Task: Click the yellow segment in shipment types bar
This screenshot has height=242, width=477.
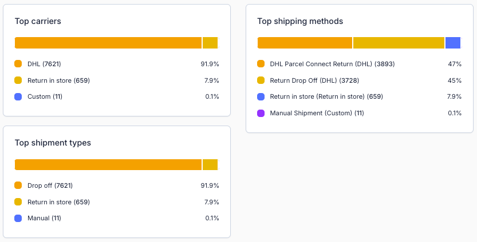Action: tap(210, 165)
